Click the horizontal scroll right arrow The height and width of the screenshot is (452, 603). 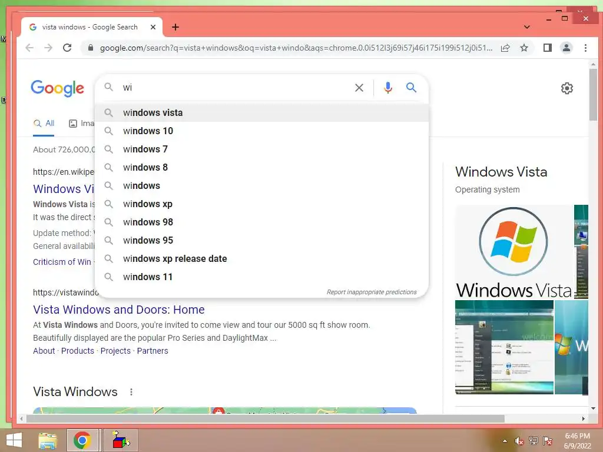(x=584, y=418)
